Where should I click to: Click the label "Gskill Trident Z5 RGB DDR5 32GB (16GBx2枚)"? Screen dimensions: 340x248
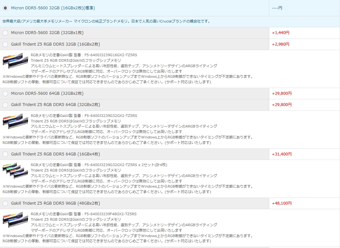click(56, 44)
